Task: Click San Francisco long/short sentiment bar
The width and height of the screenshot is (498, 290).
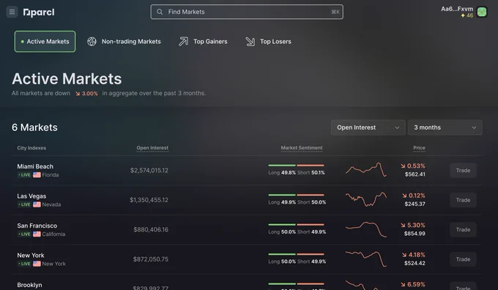Action: tap(297, 225)
